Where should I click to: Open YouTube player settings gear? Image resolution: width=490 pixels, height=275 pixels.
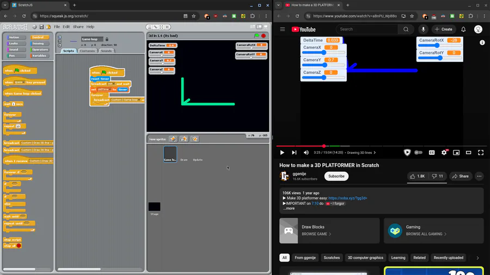tap(444, 153)
